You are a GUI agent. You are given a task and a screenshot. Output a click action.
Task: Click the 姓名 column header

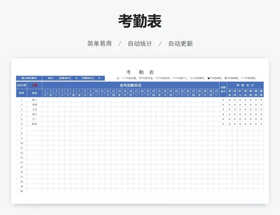tap(35, 93)
